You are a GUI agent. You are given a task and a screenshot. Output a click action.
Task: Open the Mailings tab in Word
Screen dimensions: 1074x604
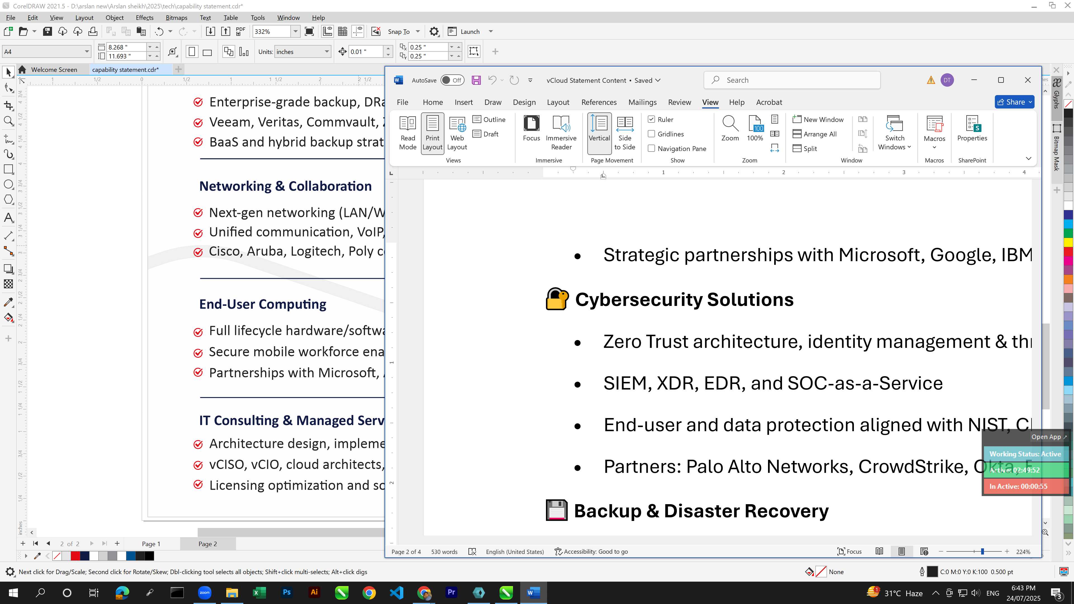click(x=642, y=102)
